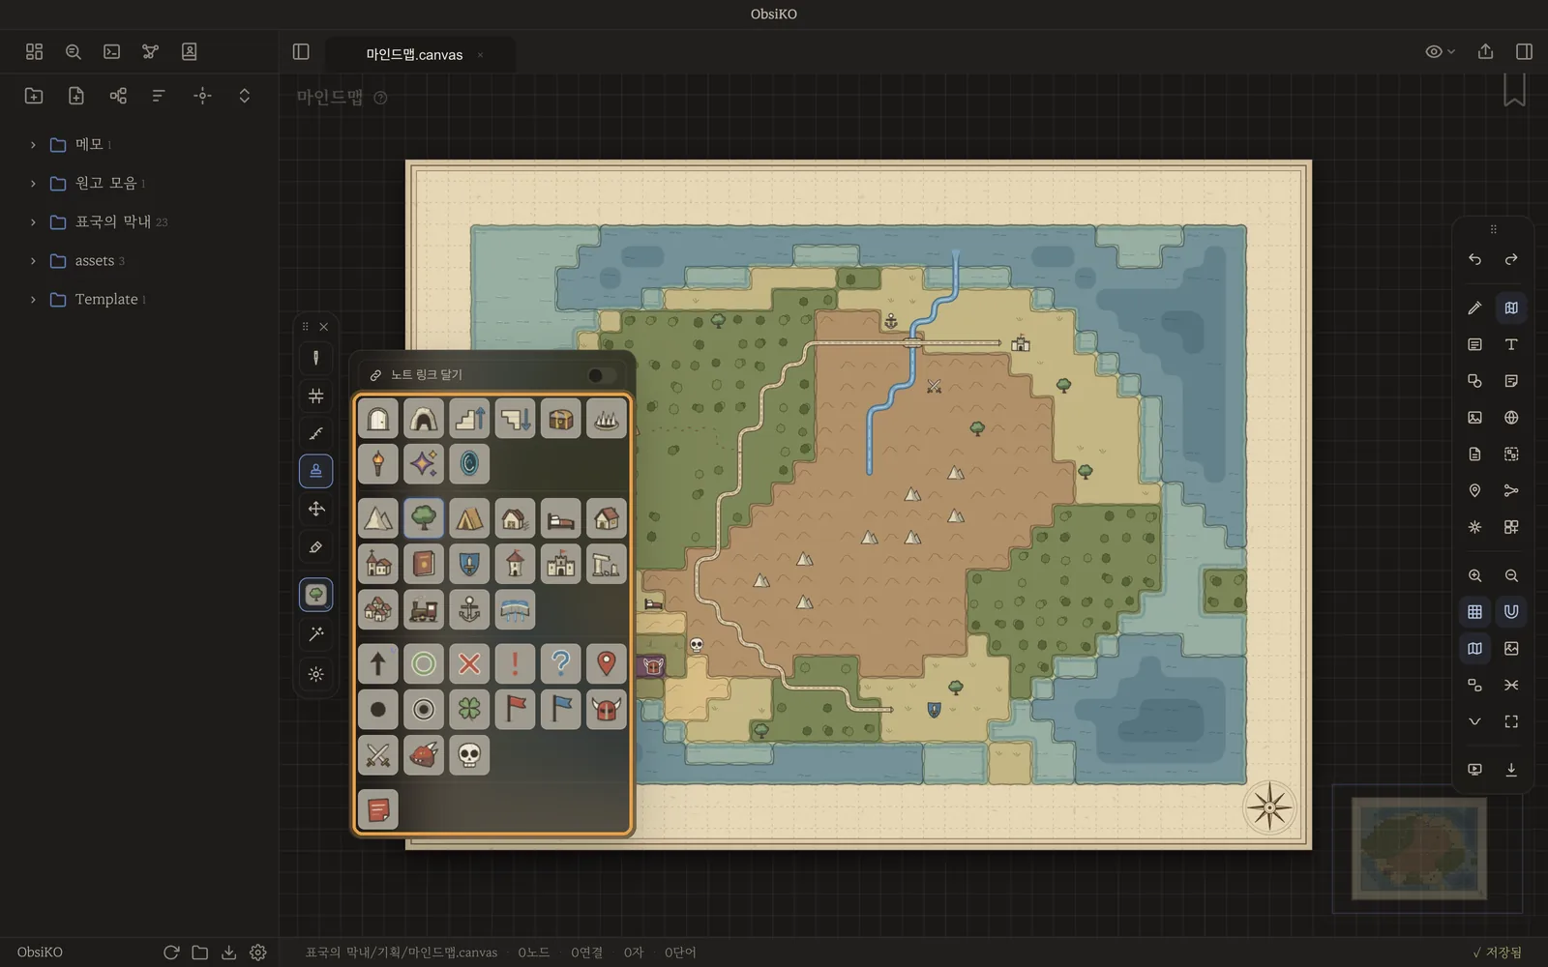Screen dimensions: 1548x967
Task: Choose the anchor stamp
Action: pos(469,609)
